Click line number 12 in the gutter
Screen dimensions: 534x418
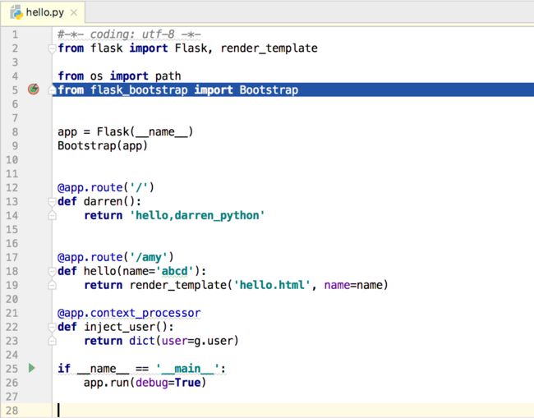[12, 187]
